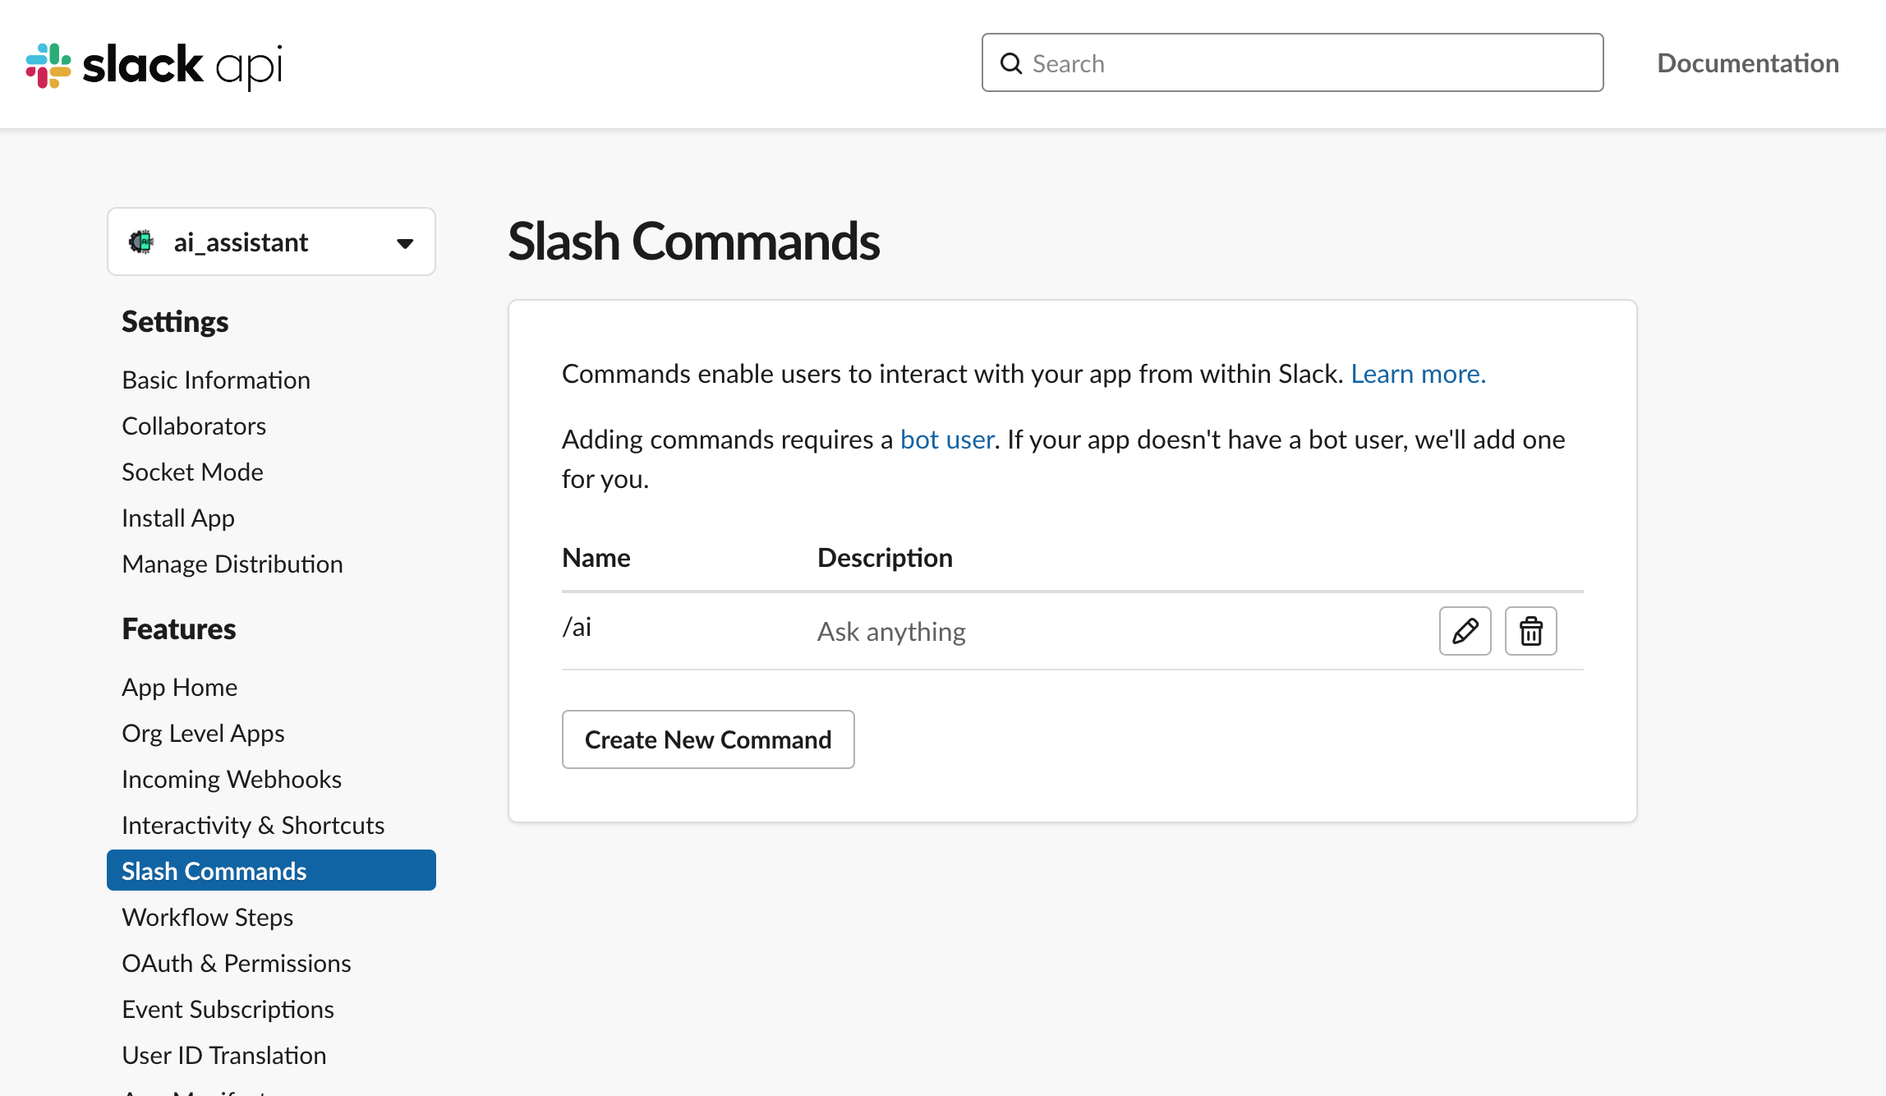Click the ai_assistant app avatar icon
The height and width of the screenshot is (1096, 1886).
pos(141,242)
